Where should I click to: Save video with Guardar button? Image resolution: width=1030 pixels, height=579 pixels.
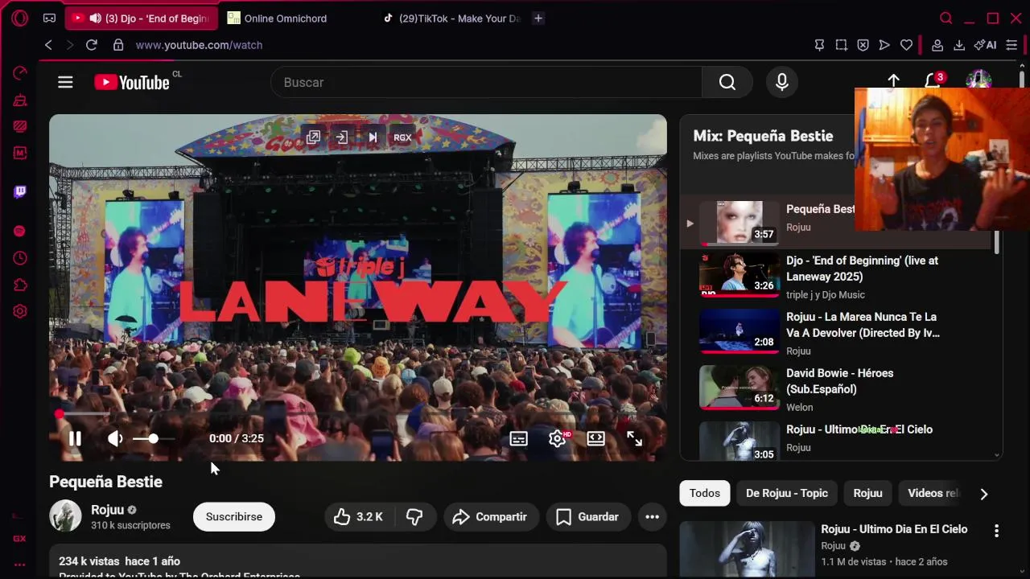(x=588, y=517)
